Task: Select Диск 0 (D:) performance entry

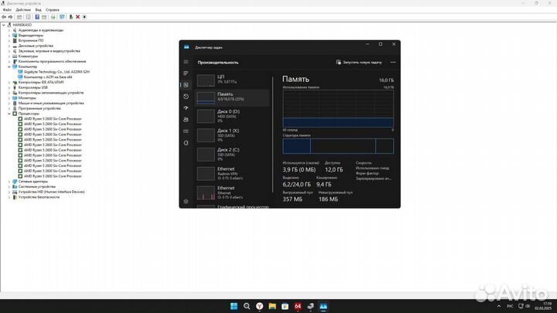Action: pos(233,116)
